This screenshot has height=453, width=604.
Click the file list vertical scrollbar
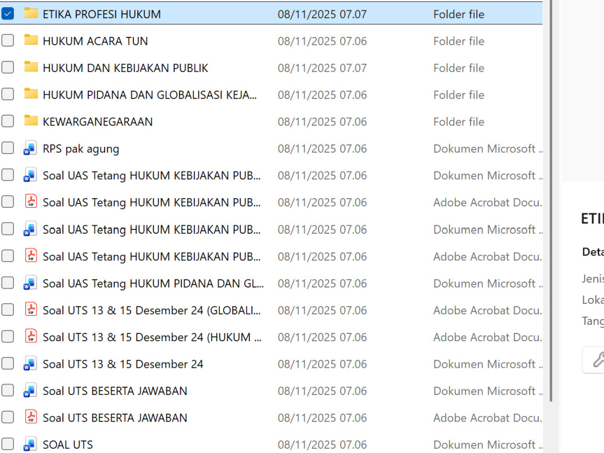(x=551, y=201)
